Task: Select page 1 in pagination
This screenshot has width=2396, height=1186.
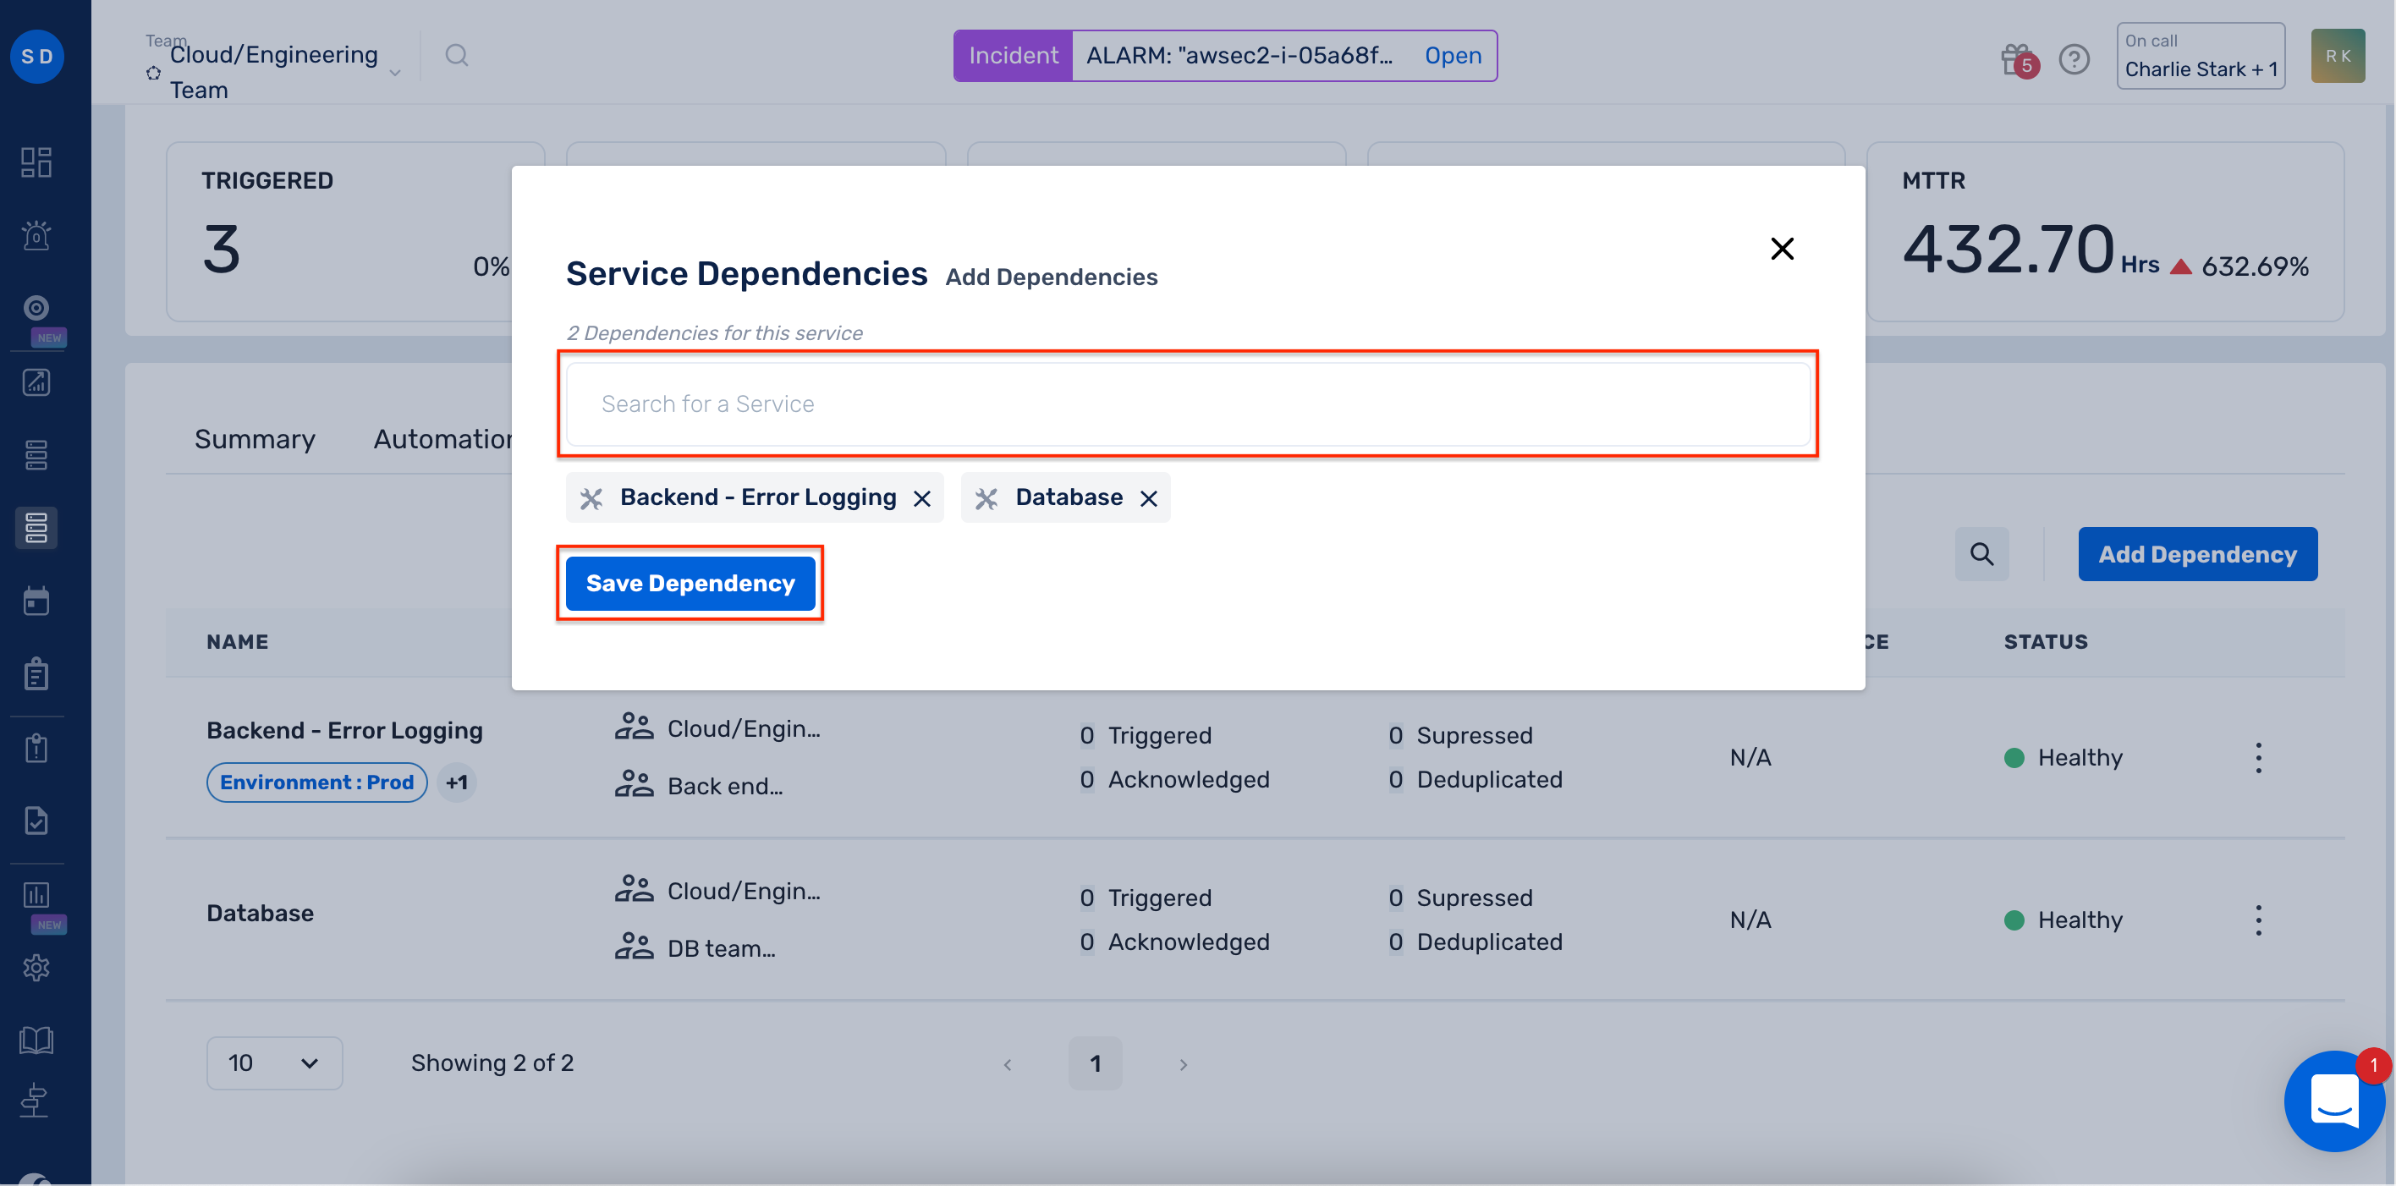Action: pyautogui.click(x=1096, y=1063)
